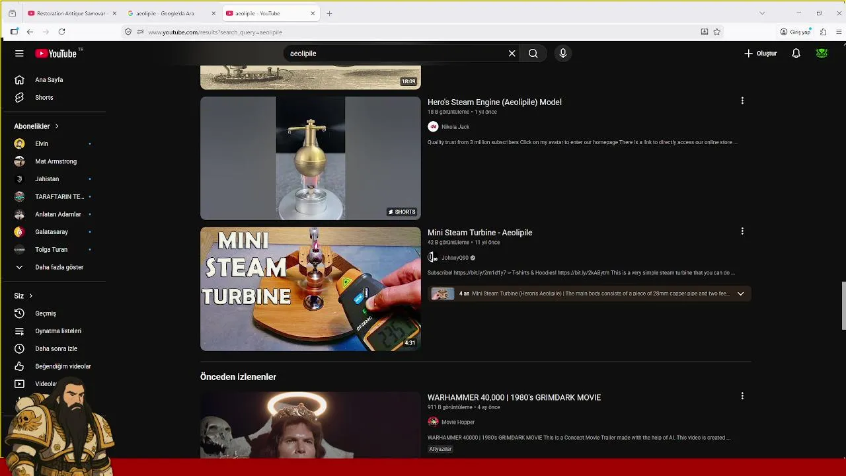Start voice search with microphone icon

click(563, 54)
